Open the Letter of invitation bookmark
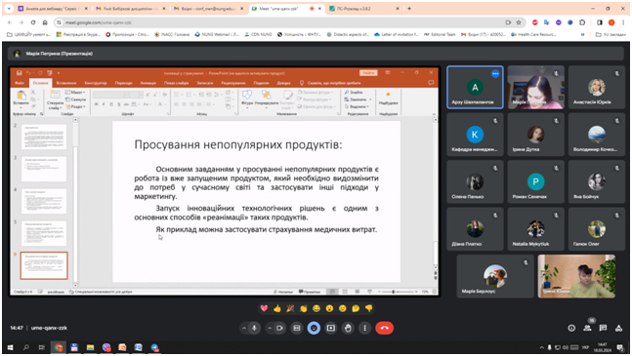This screenshot has width=632, height=356. click(x=397, y=34)
